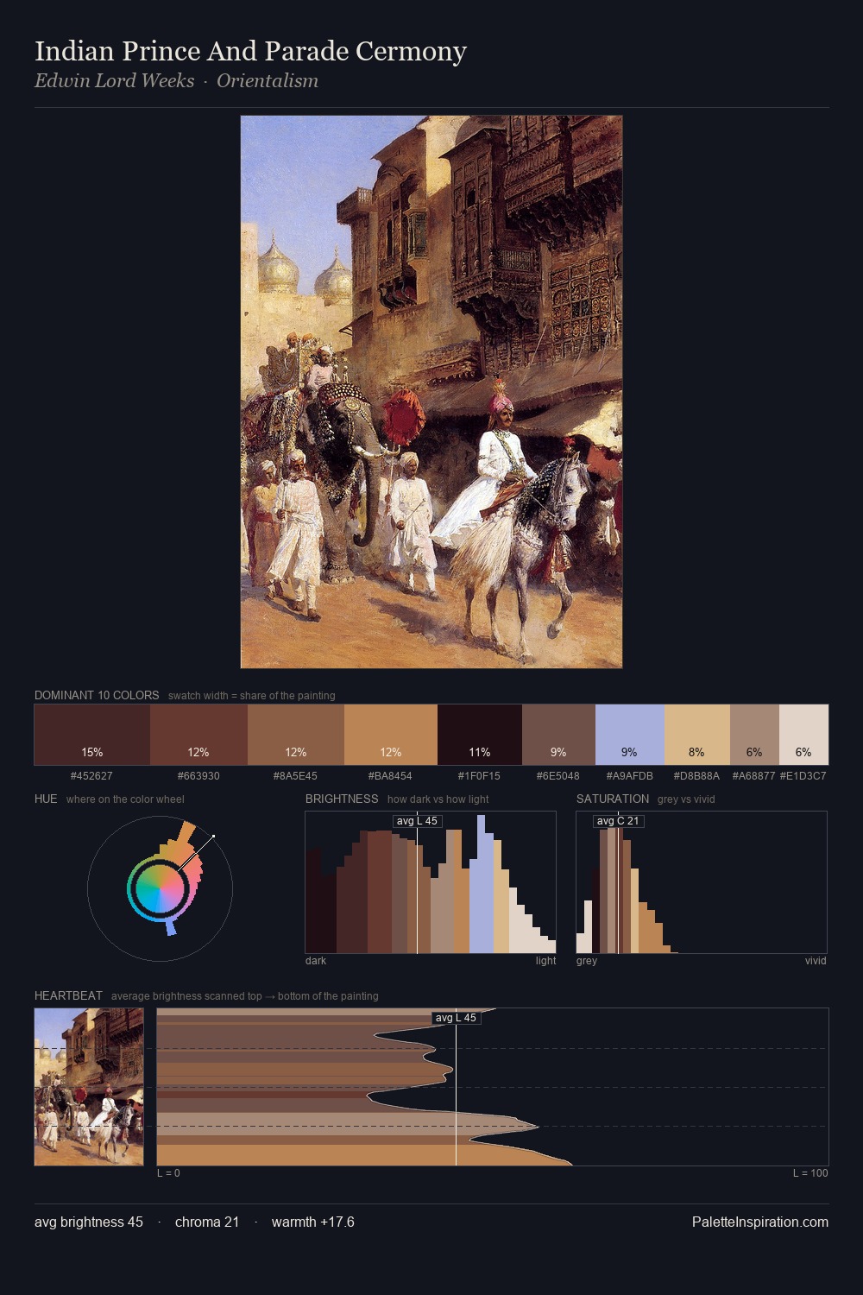Click the hue color wheel
Screen dimensions: 863x1295
[x=160, y=888]
